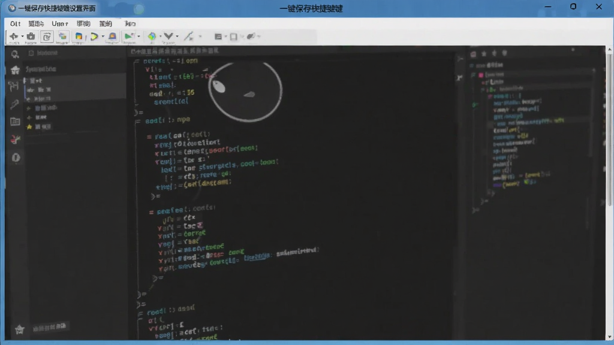Click the pink square node in right panel
The width and height of the screenshot is (614, 345).
481,75
